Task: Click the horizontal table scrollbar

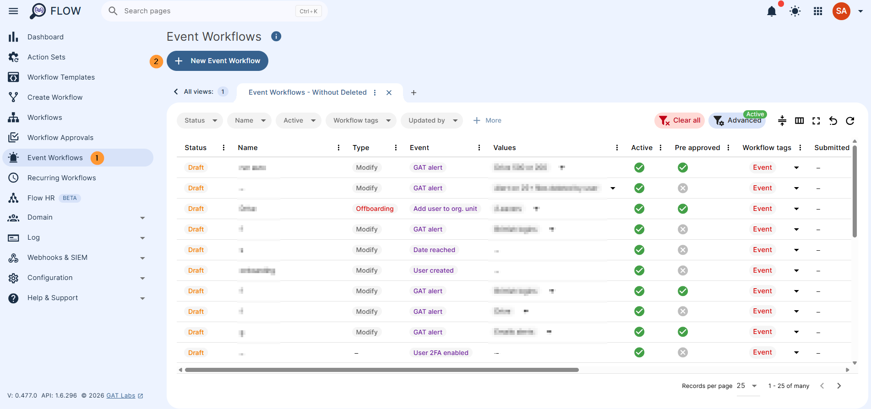Action: (381, 370)
